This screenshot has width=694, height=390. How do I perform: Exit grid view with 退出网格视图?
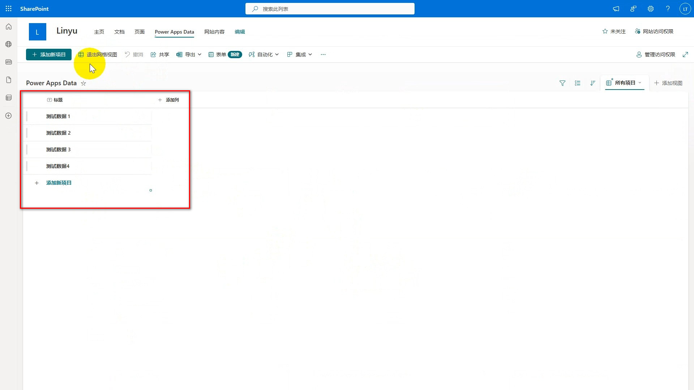[98, 55]
